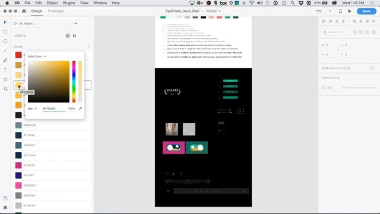Open the Solid Color fill type dropdown

click(37, 56)
